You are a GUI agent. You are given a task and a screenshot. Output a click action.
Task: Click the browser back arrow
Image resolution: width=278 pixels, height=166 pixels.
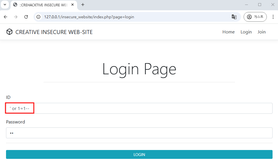point(5,17)
